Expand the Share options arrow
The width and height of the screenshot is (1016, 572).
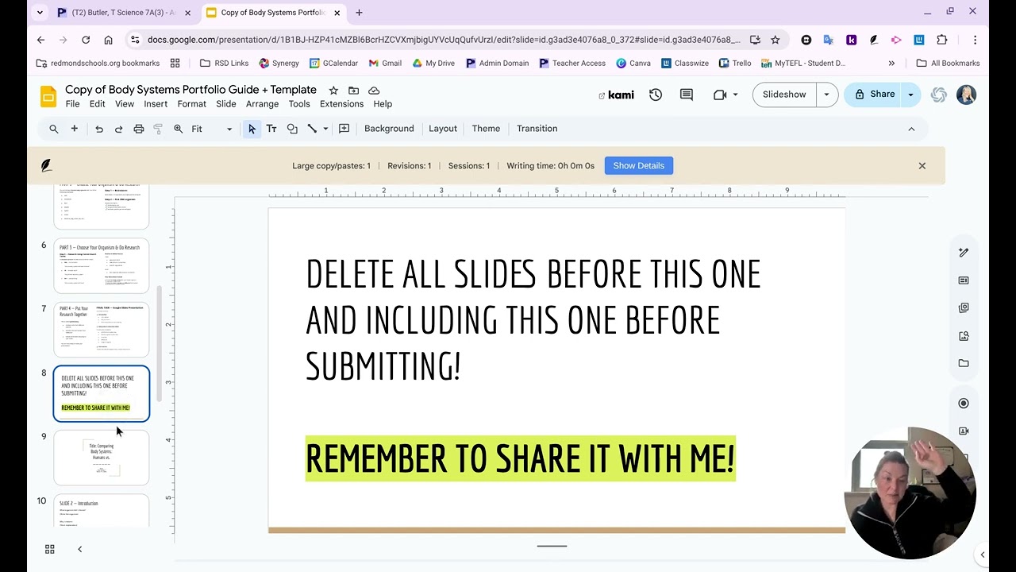click(910, 95)
